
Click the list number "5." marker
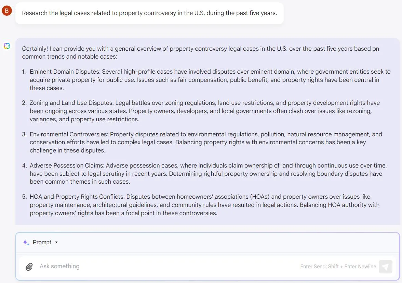24,197
